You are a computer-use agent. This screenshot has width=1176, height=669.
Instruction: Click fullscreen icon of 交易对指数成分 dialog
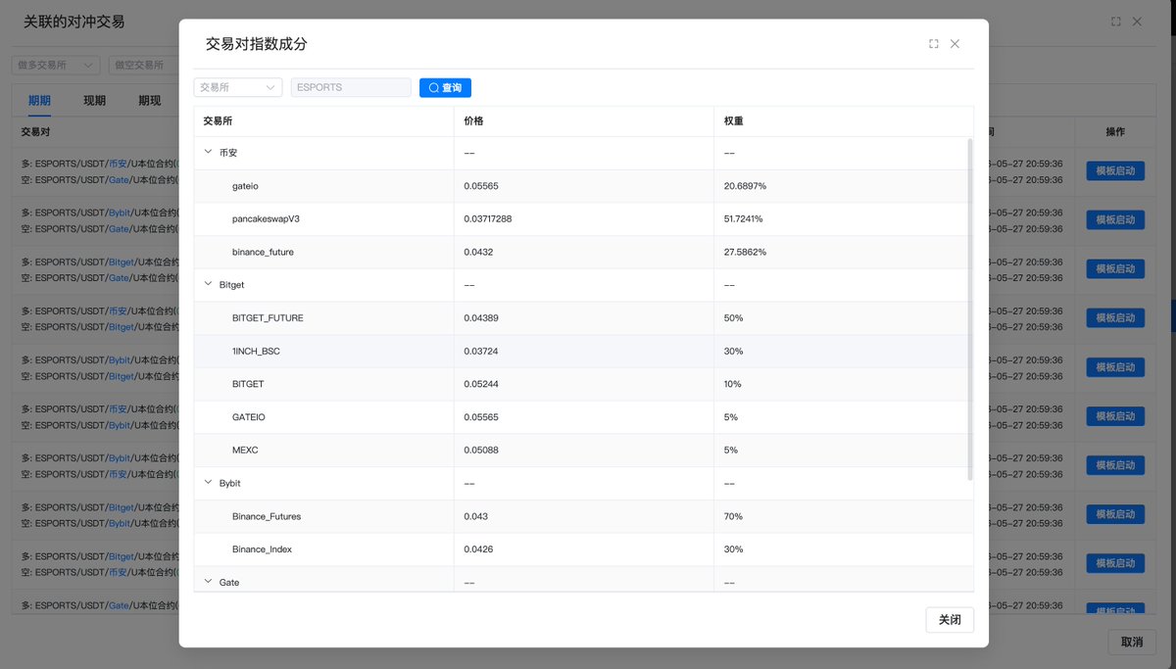tap(934, 44)
